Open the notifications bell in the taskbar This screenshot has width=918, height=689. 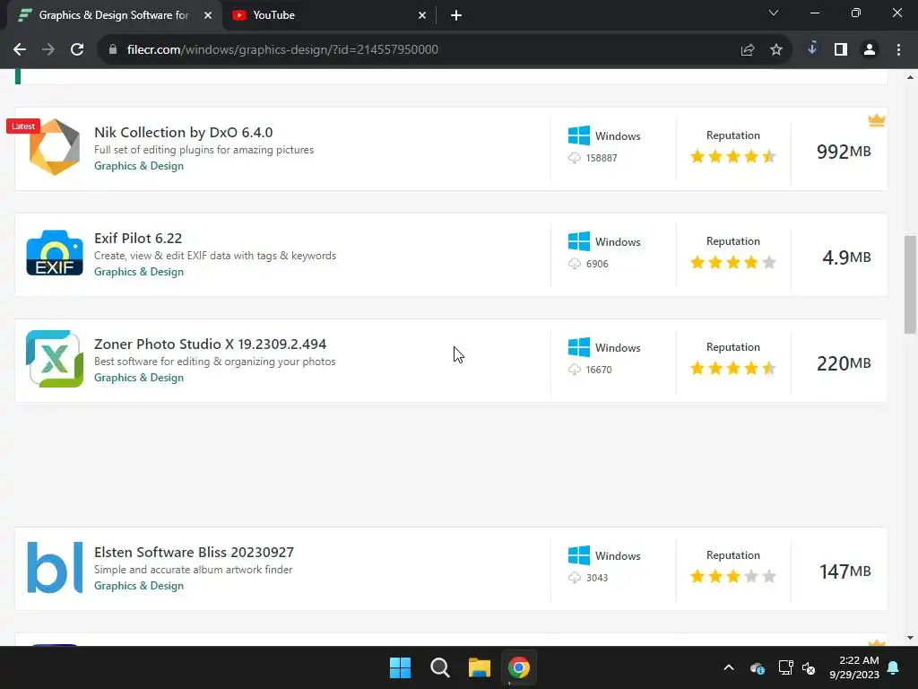pyautogui.click(x=894, y=667)
